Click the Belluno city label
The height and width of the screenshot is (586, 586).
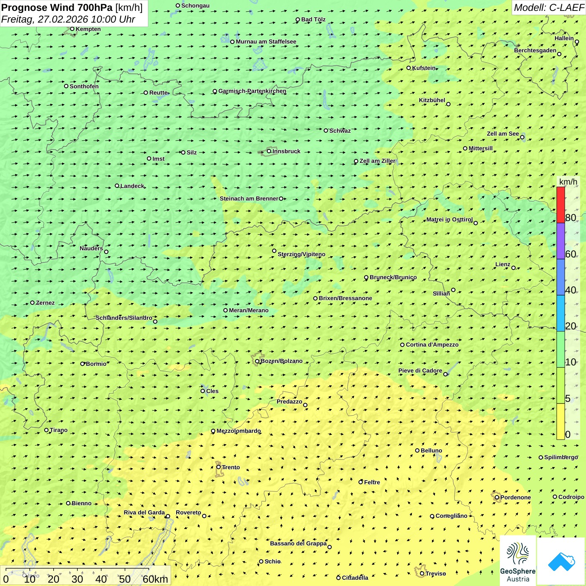[431, 450]
